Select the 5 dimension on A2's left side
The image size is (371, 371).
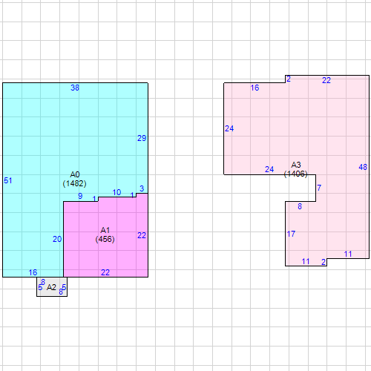pyautogui.click(x=40, y=287)
